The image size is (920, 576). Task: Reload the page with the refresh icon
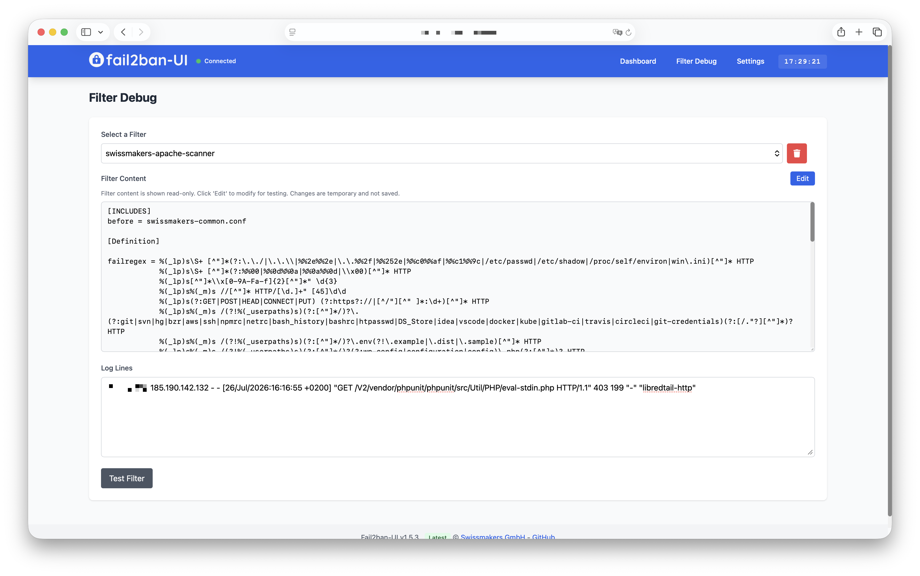[628, 32]
